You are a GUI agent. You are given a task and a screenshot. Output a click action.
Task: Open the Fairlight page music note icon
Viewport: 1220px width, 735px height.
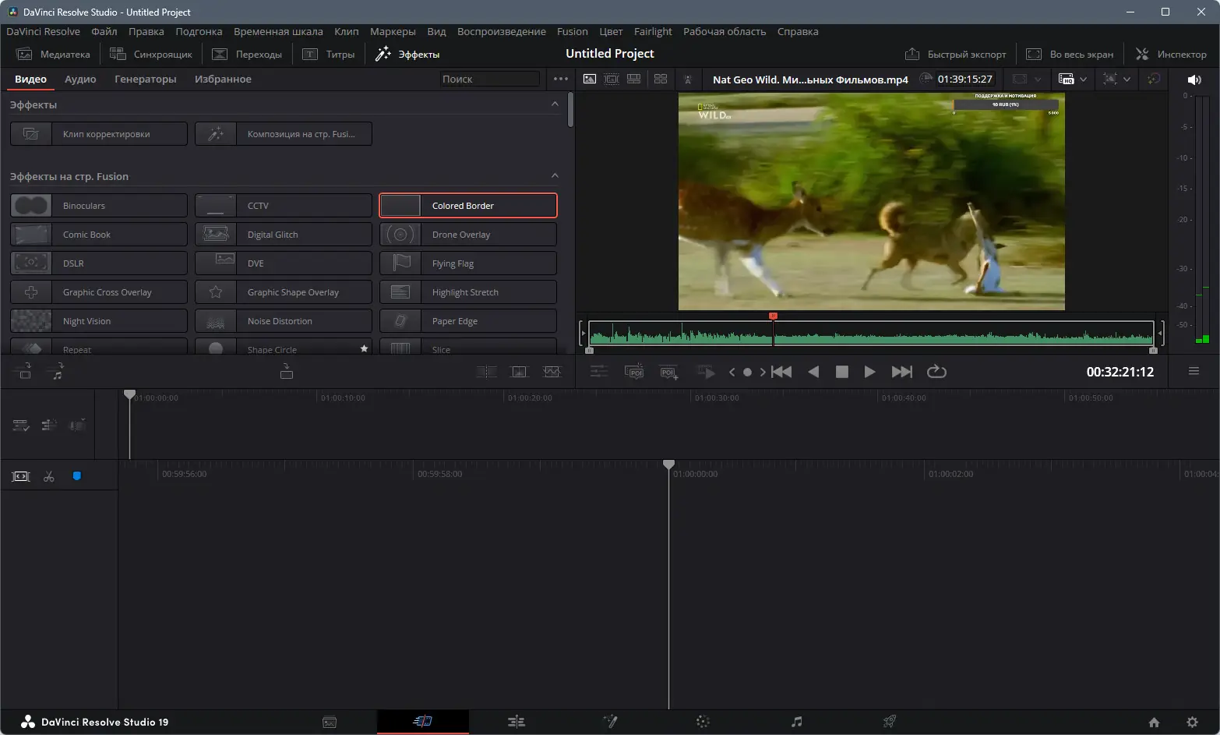[x=796, y=722]
